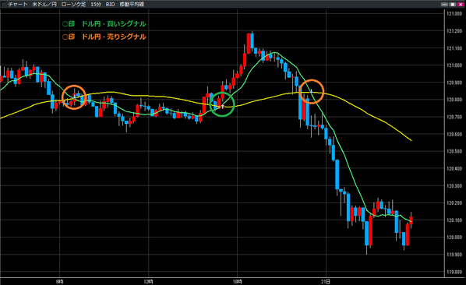Click the 移動平均線 indicator label

(132, 5)
